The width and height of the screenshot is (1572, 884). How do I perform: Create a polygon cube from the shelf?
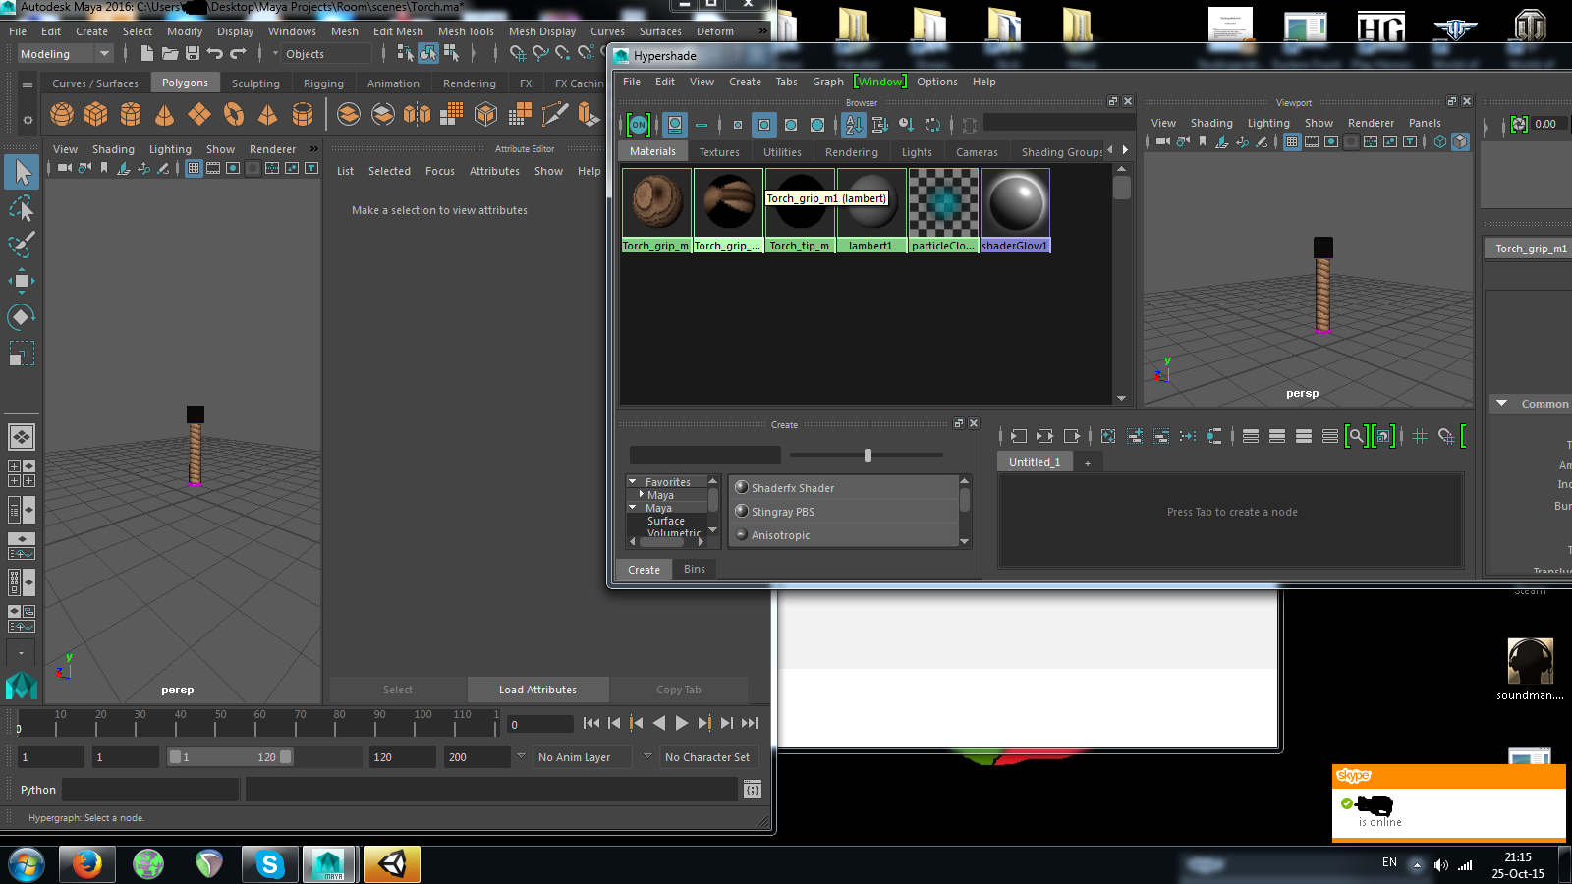[x=96, y=115]
